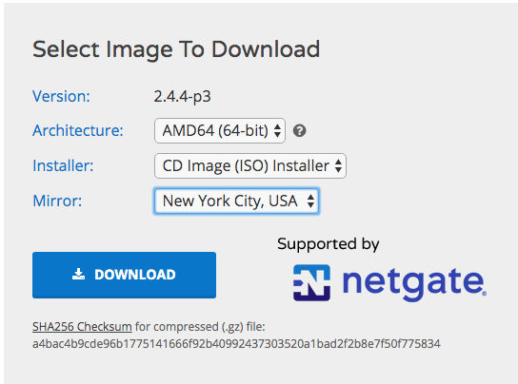Image resolution: width=518 pixels, height=384 pixels.
Task: Click the SHA256 checksum hash string
Action: point(236,344)
